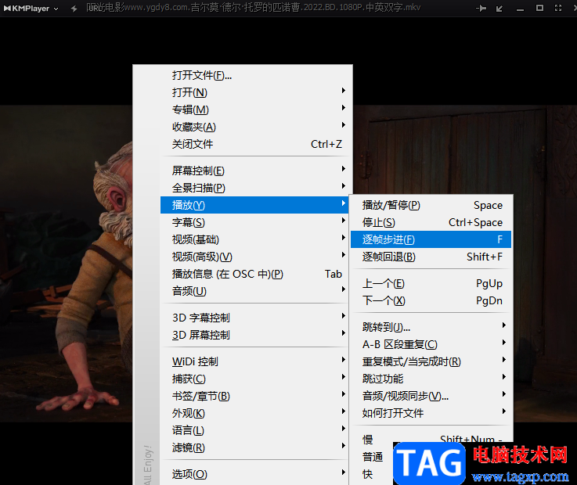Image resolution: width=577 pixels, height=485 pixels.
Task: Open the KMPlayer logo menu
Action: 31,8
